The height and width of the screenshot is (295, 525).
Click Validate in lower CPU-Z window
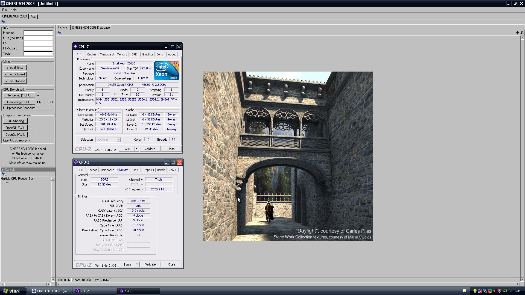click(150, 264)
